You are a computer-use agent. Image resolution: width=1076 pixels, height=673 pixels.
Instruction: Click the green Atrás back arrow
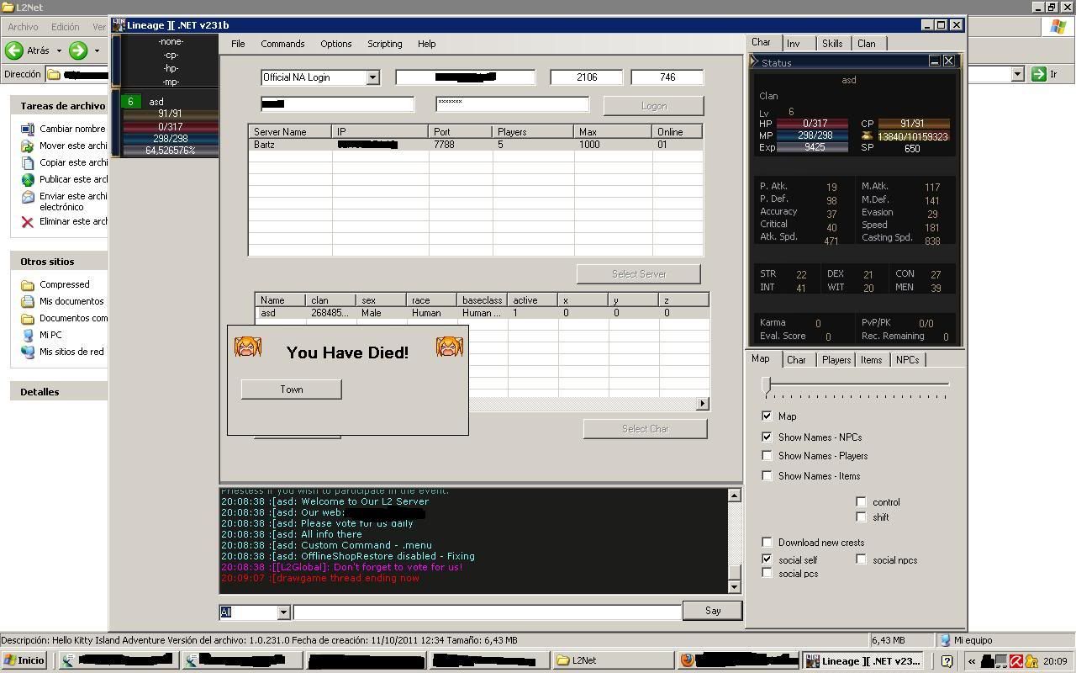coord(14,50)
